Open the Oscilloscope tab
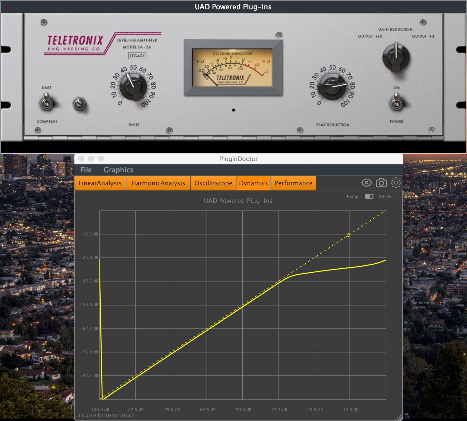 [x=213, y=183]
